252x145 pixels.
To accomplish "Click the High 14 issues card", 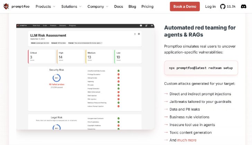I will [70, 57].
